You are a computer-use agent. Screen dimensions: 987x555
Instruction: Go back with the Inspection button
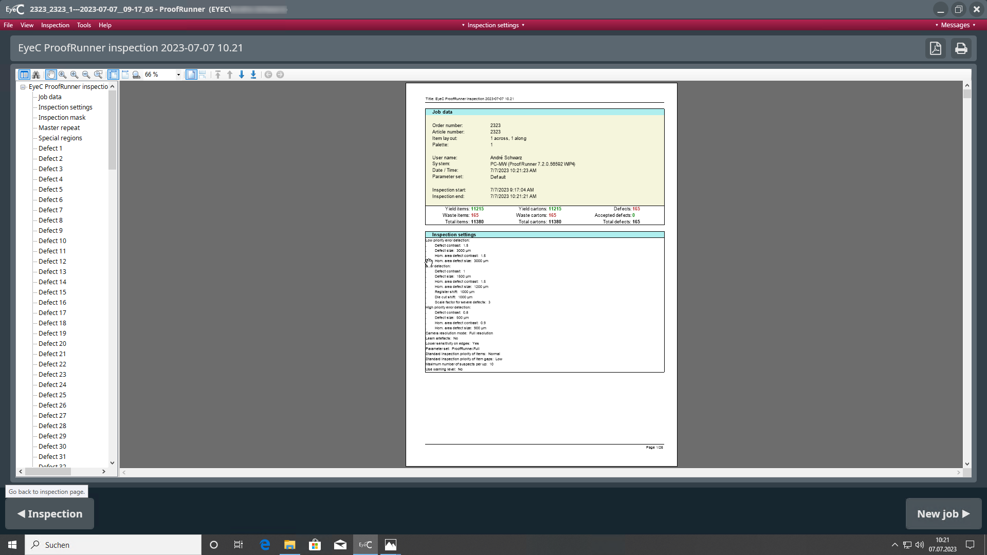[x=50, y=514]
